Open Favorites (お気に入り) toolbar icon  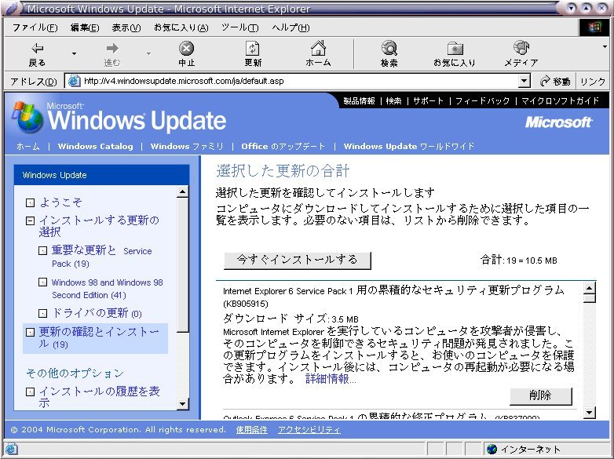point(455,49)
